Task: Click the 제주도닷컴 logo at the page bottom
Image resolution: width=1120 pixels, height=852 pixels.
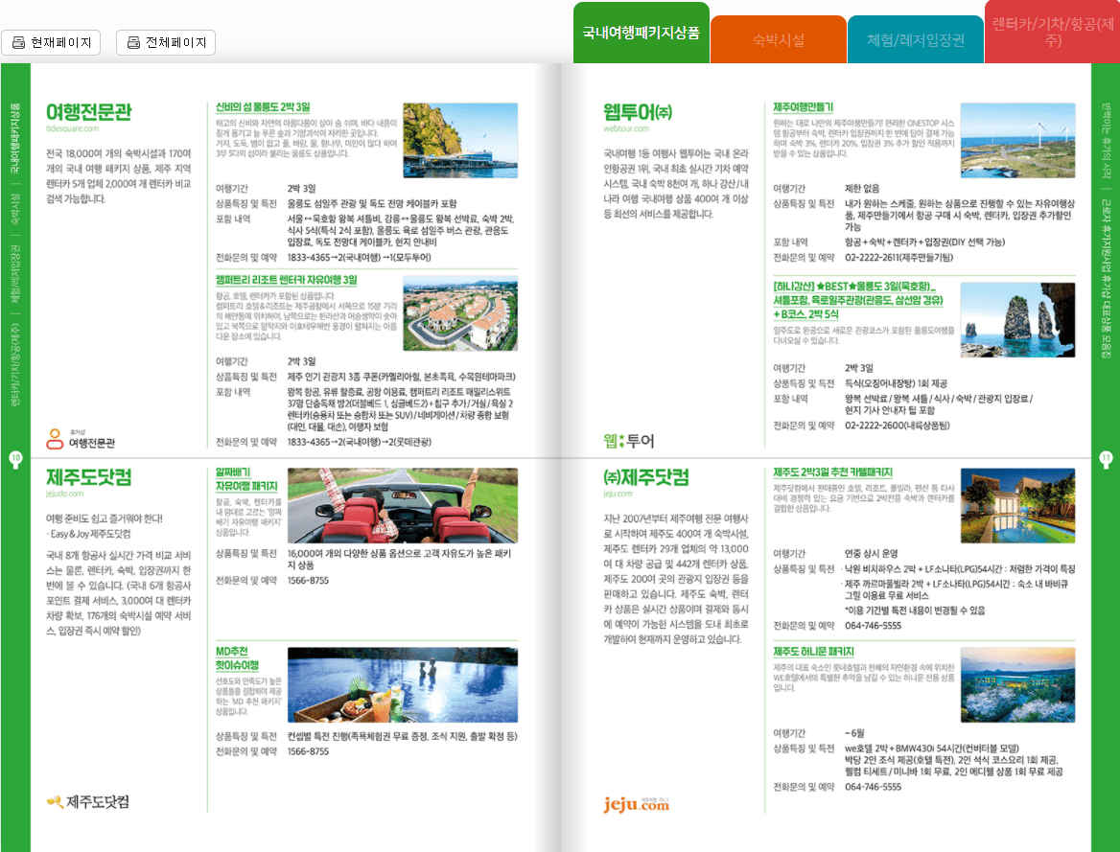Action: pyautogui.click(x=88, y=802)
